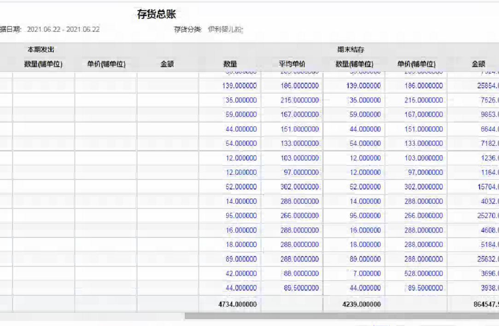The image size is (499, 326).
Task: Select the amount cell starting 3696
Action: (x=490, y=274)
